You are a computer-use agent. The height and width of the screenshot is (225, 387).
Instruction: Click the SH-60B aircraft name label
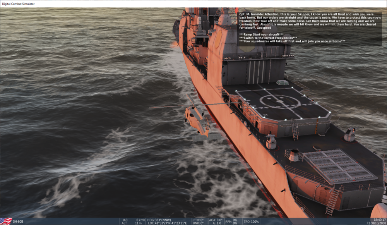(18, 222)
